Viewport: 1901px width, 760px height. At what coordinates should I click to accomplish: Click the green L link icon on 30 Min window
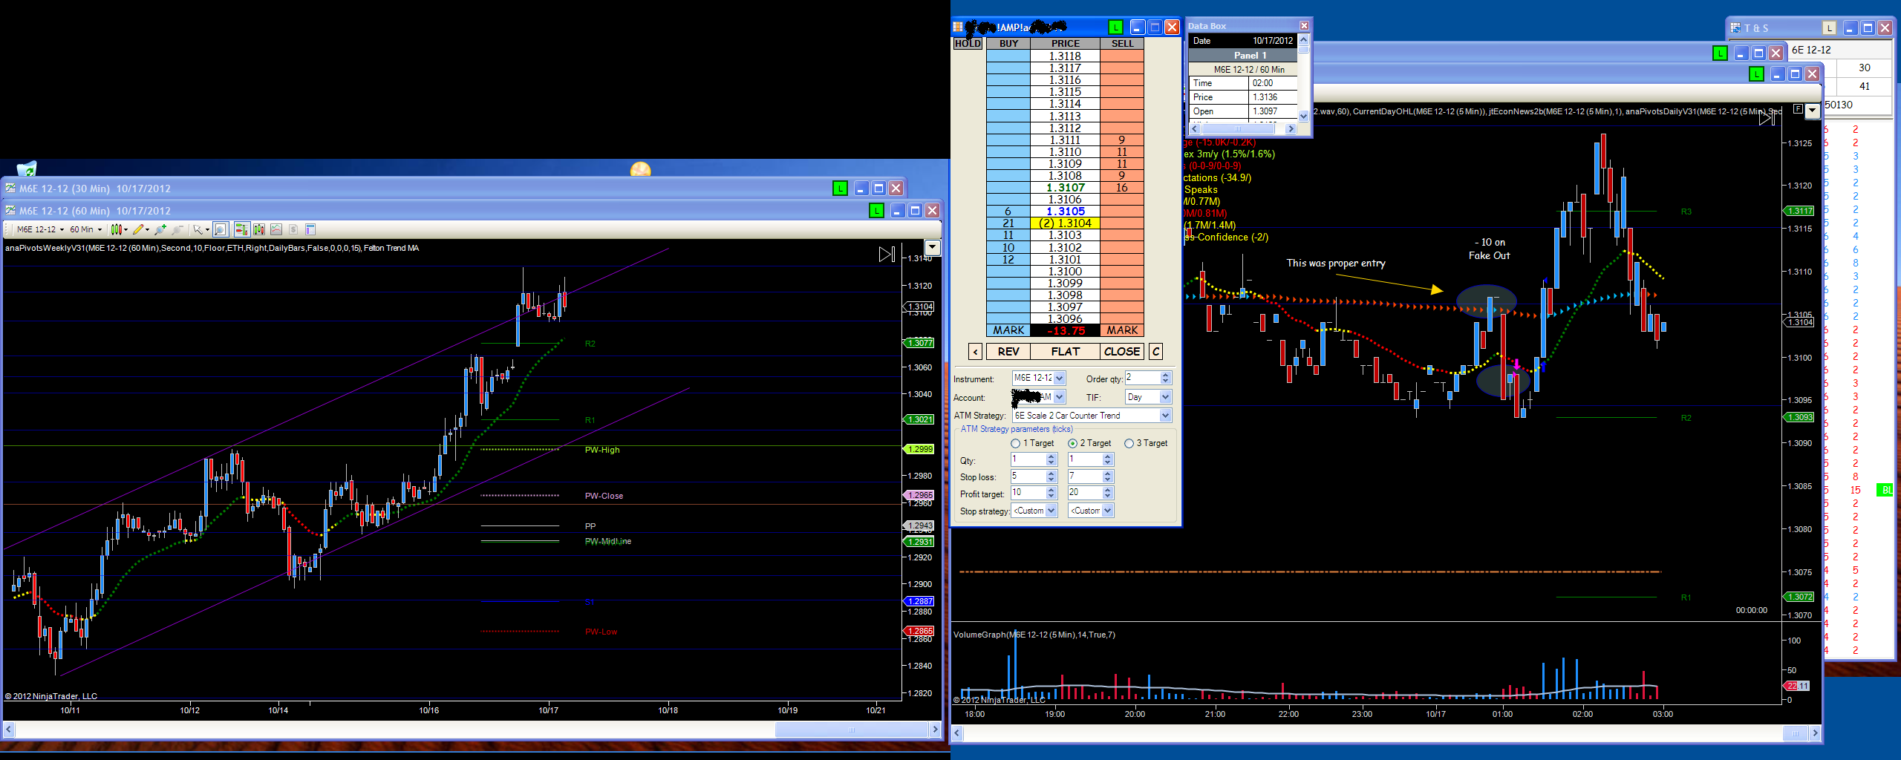tap(840, 189)
